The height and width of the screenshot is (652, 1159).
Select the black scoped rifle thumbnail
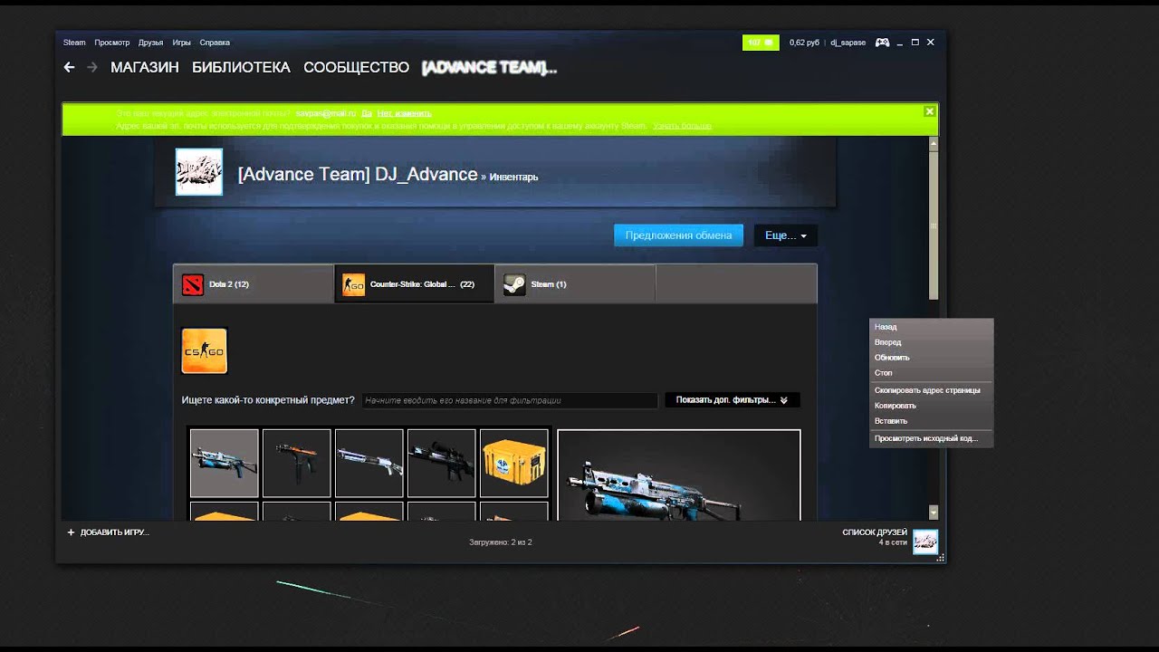coord(442,464)
